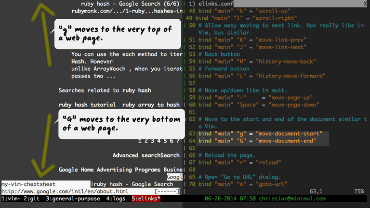Go to results page 2
Viewport: 370px width, 208px height.
146,141
